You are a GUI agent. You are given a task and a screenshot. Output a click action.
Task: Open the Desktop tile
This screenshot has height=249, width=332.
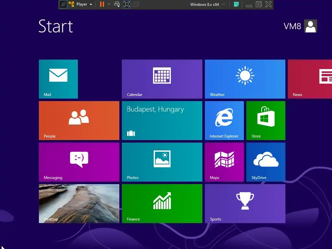(79, 204)
